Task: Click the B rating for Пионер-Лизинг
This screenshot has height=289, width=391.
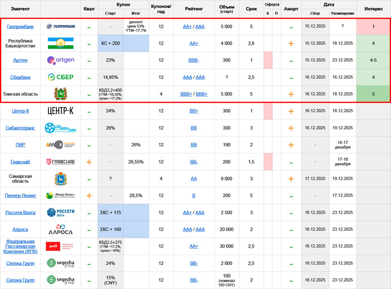Action: pyautogui.click(x=194, y=196)
